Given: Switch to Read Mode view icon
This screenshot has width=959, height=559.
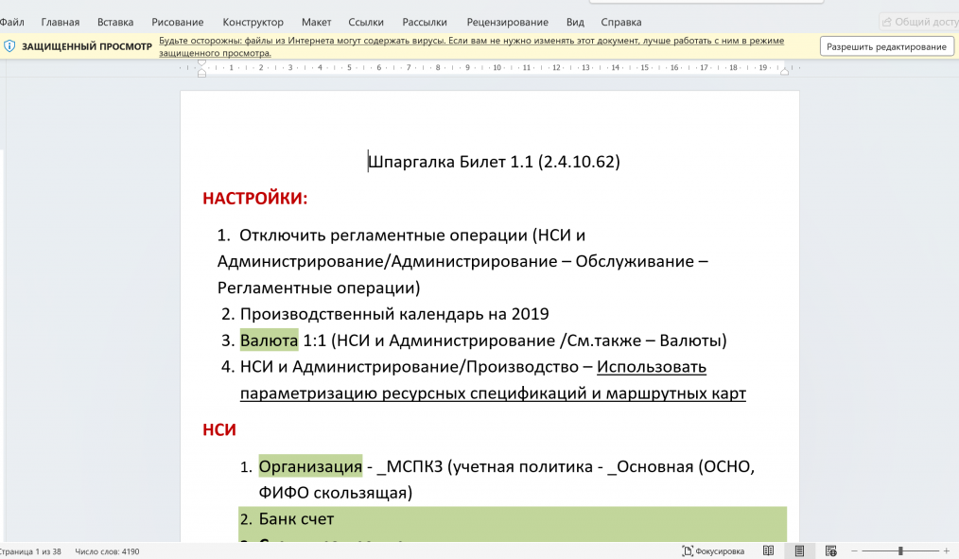Looking at the screenshot, I should [769, 550].
